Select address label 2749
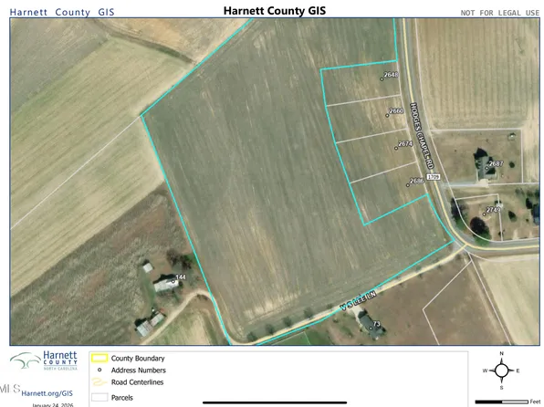This screenshot has width=544, height=407. tap(494, 210)
